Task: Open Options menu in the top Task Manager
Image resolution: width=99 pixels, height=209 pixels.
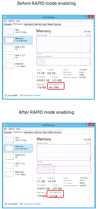Action: pyautogui.click(x=12, y=21)
